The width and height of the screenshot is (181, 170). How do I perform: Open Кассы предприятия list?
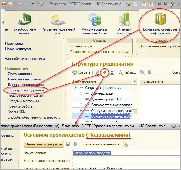[x=26, y=85]
